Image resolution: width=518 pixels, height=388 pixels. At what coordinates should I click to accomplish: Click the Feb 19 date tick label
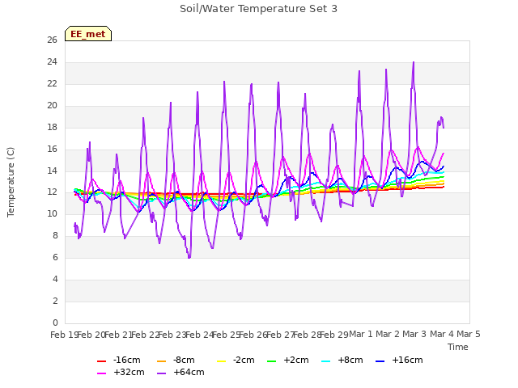64,335
